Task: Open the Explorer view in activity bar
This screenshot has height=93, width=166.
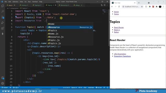Action: [x=3, y=6]
